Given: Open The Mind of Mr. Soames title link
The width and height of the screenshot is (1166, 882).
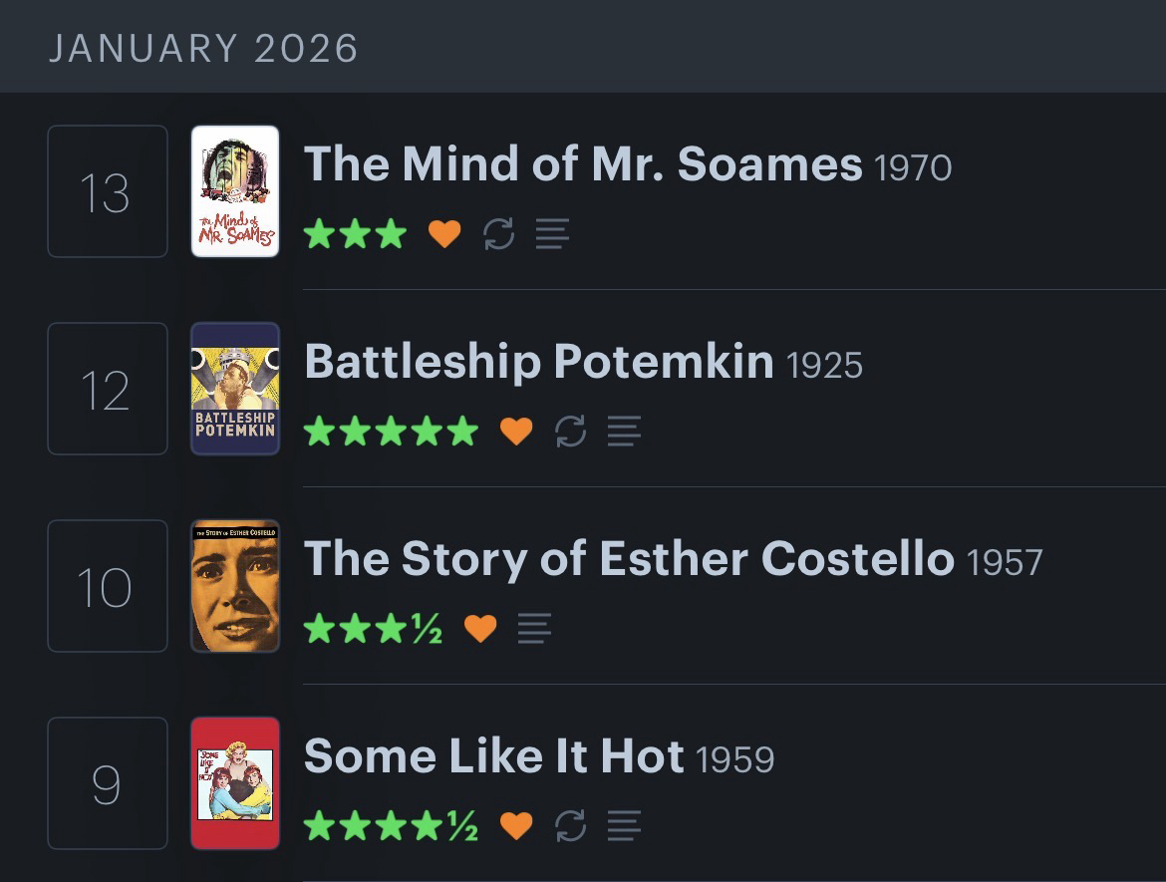Looking at the screenshot, I should pos(583,164).
